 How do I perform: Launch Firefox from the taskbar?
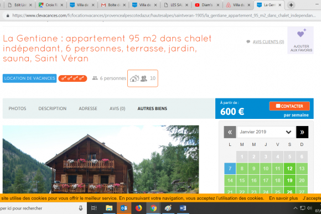(x=138, y=208)
